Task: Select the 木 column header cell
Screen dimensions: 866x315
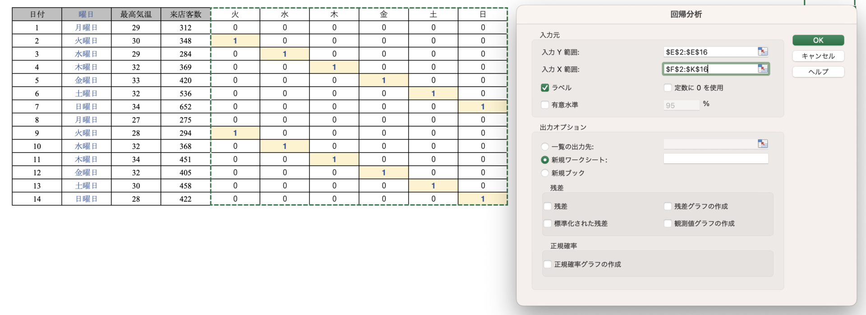Action: [334, 14]
